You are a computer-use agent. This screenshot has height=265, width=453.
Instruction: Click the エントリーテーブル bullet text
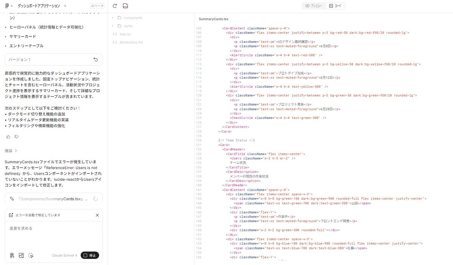(26, 46)
